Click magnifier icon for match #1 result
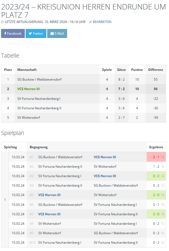Viewport: 169px width, 251px height. 163,157
